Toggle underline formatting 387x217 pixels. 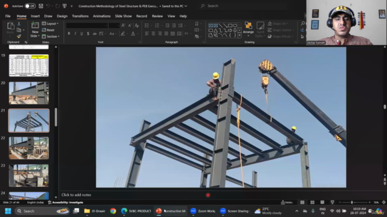pyautogui.click(x=82, y=34)
